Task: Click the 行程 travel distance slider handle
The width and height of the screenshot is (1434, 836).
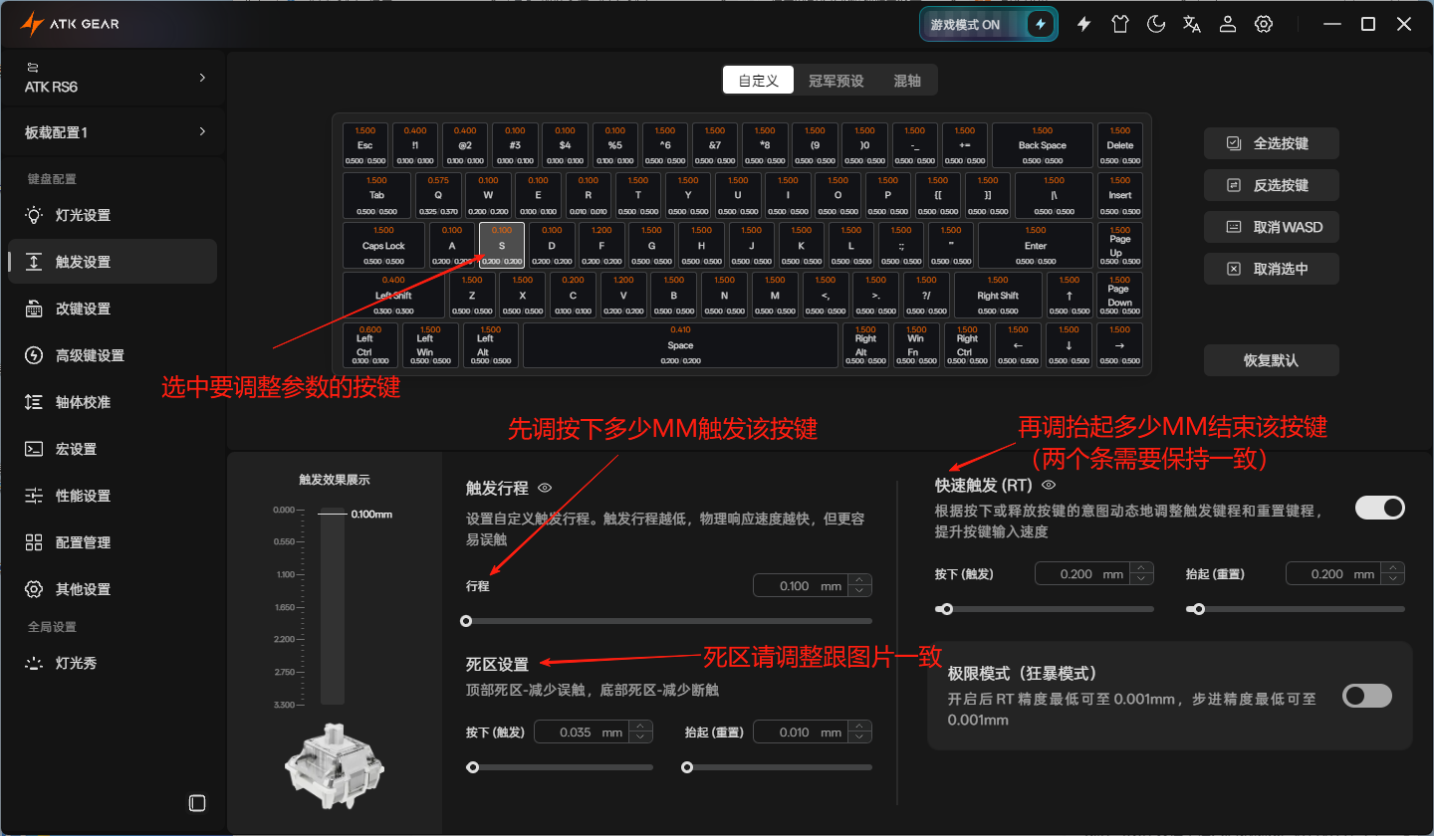Action: pos(466,621)
